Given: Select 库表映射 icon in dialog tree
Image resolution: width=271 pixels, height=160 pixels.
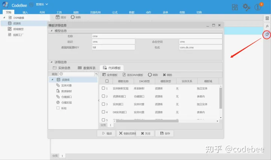Looking at the screenshot, I should 58,91.
